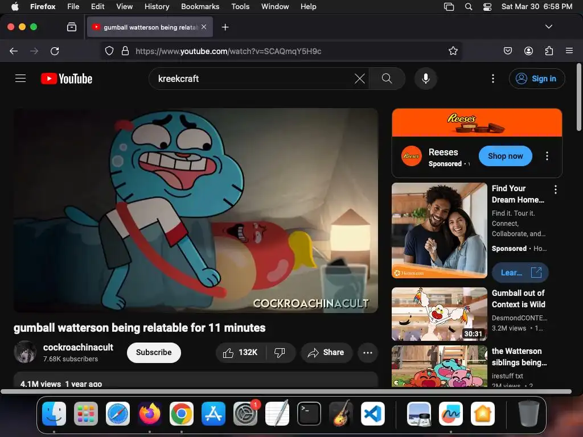Close the gumball watterson tab
583x437 pixels.
tap(204, 27)
